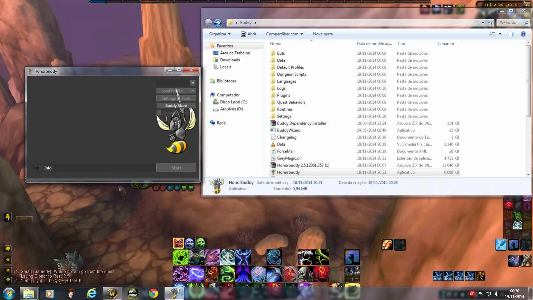Click the Start button in Honorbuddy
Image resolution: width=533 pixels, height=300 pixels.
pyautogui.click(x=176, y=168)
